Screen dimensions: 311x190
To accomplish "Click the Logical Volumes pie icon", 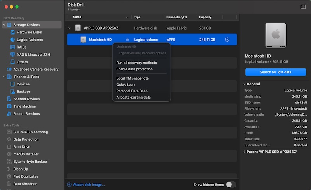I will 12,40.
